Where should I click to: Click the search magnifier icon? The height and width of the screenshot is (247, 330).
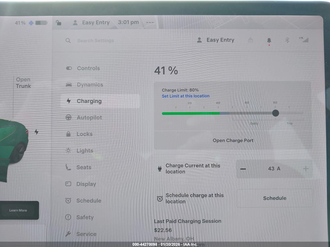[68, 41]
